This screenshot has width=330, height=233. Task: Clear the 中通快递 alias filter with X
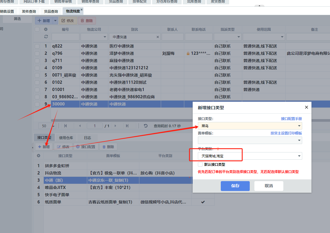158,37
